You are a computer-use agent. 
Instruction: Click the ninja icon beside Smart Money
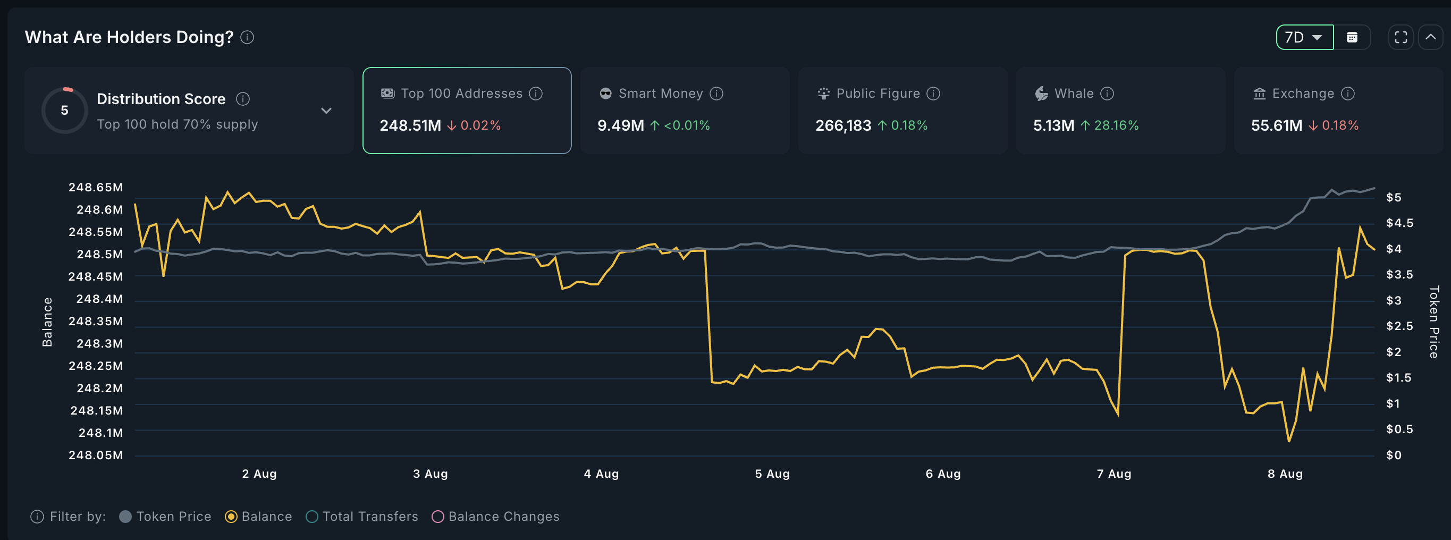(606, 94)
